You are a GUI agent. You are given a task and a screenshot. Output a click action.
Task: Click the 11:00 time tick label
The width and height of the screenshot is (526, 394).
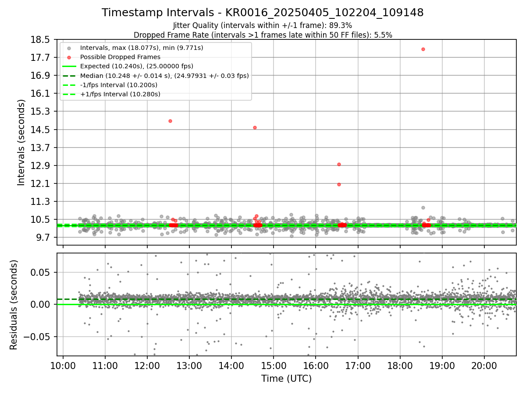tap(105, 366)
